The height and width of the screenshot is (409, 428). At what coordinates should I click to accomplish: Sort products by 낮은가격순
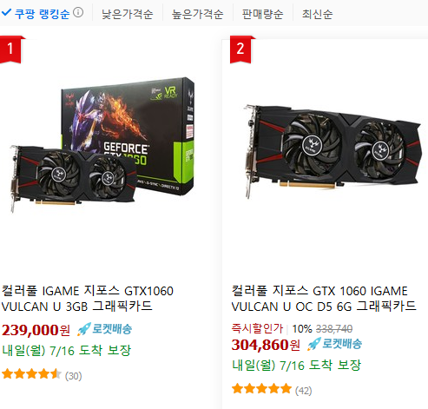pyautogui.click(x=127, y=14)
